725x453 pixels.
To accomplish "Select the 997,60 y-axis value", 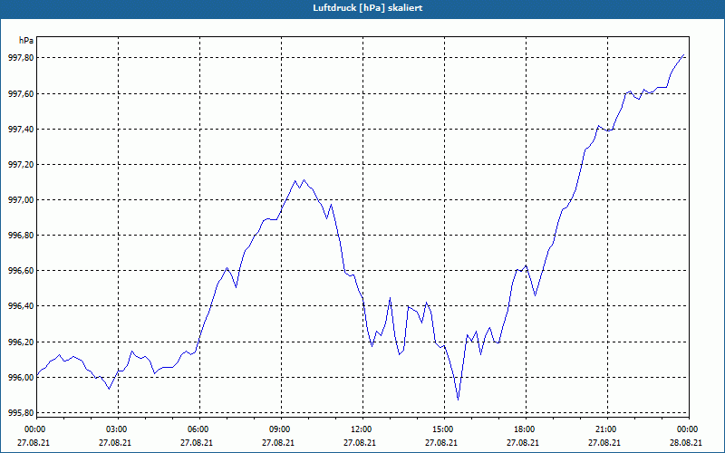I will [x=21, y=94].
